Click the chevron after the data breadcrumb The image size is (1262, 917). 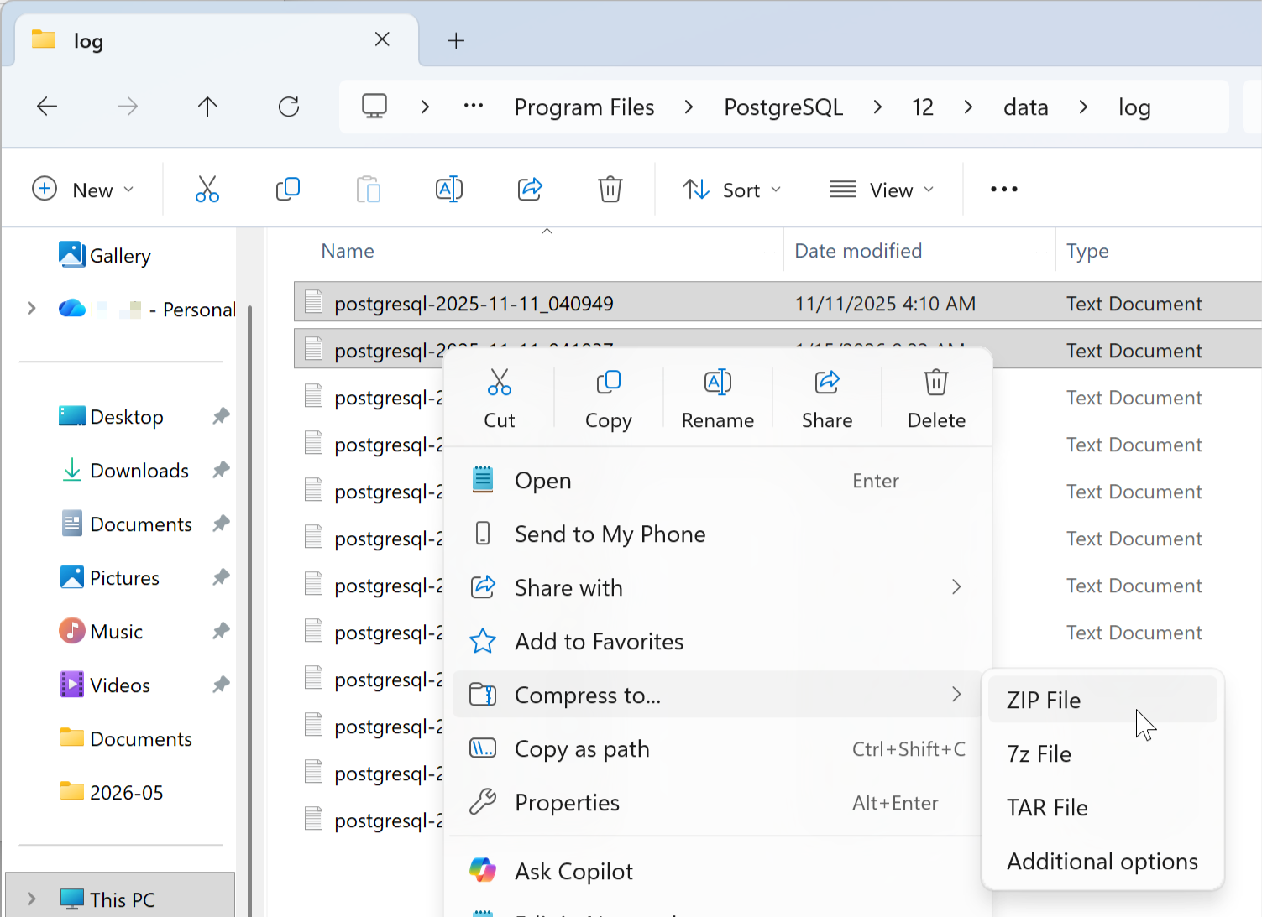[x=1083, y=107]
